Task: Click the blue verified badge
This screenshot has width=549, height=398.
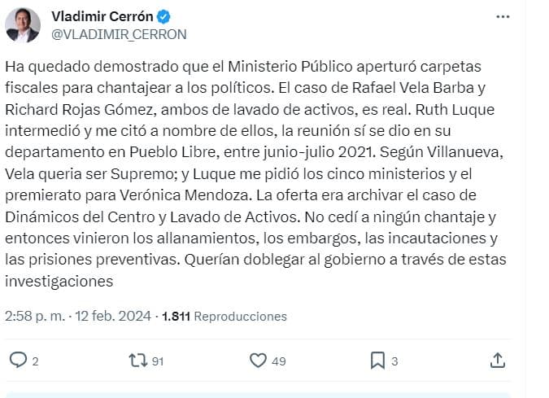Action: click(163, 17)
